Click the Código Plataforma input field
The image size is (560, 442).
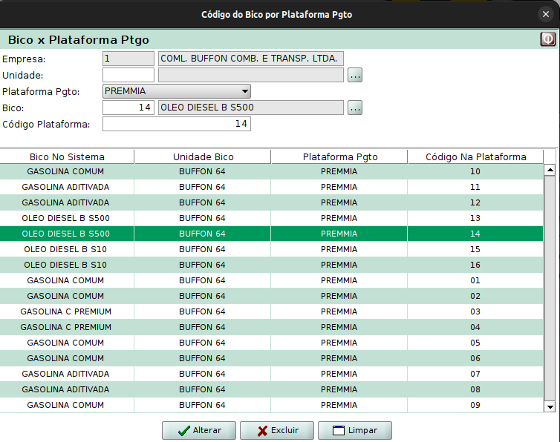click(177, 125)
